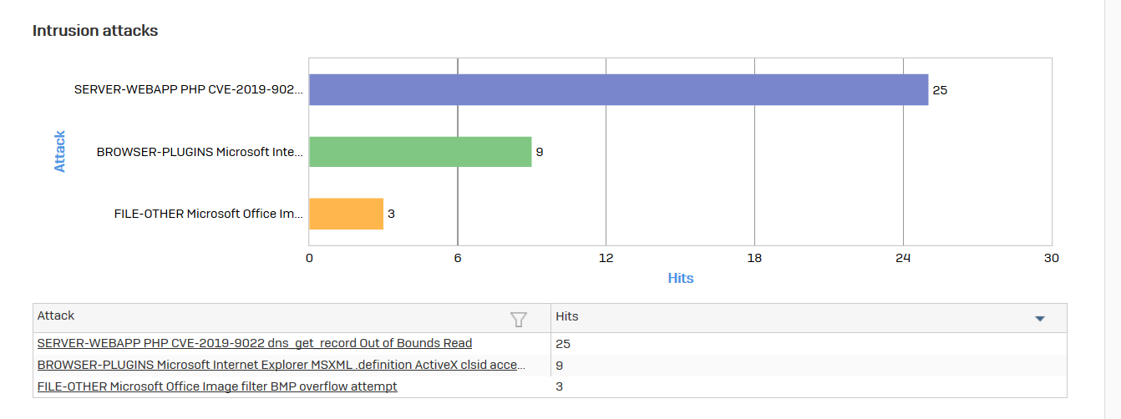
Task: Toggle Hits column sort arrow
Action: tap(1040, 319)
